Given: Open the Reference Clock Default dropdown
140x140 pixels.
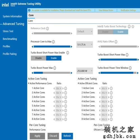Looking at the screenshot, I should click(85, 31).
